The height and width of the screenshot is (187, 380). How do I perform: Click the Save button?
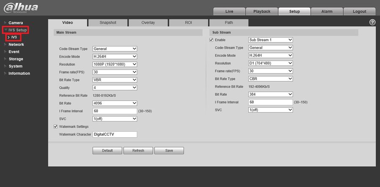point(169,150)
